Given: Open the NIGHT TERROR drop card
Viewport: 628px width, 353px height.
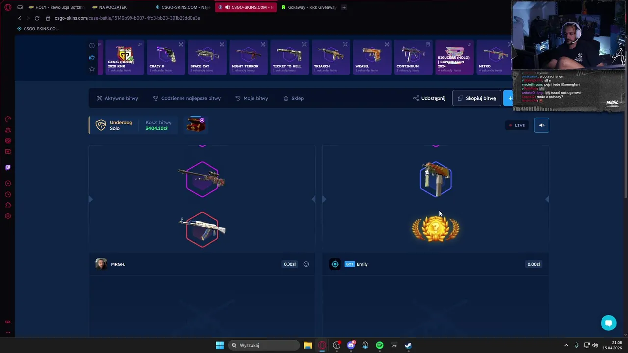Looking at the screenshot, I should tap(248, 57).
